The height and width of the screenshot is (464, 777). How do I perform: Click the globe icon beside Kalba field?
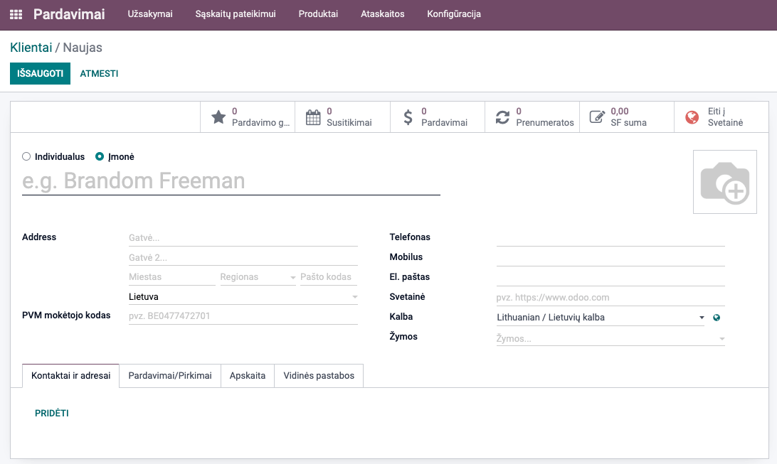717,318
